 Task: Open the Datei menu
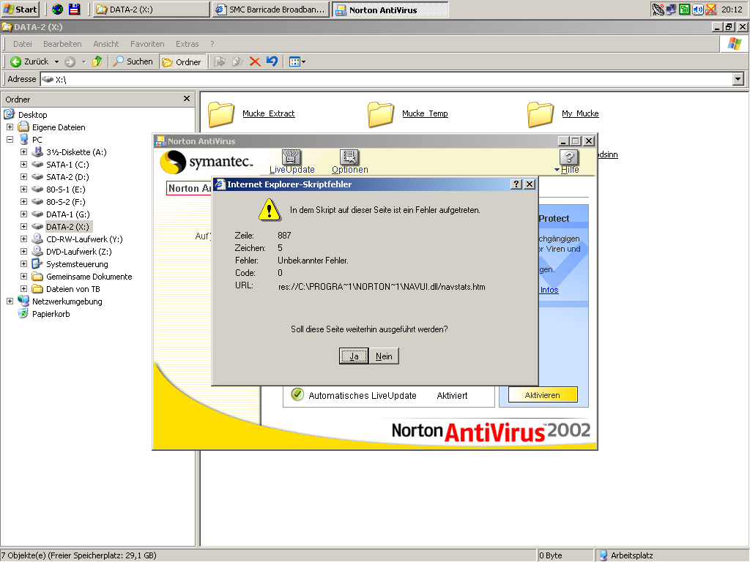[x=23, y=44]
